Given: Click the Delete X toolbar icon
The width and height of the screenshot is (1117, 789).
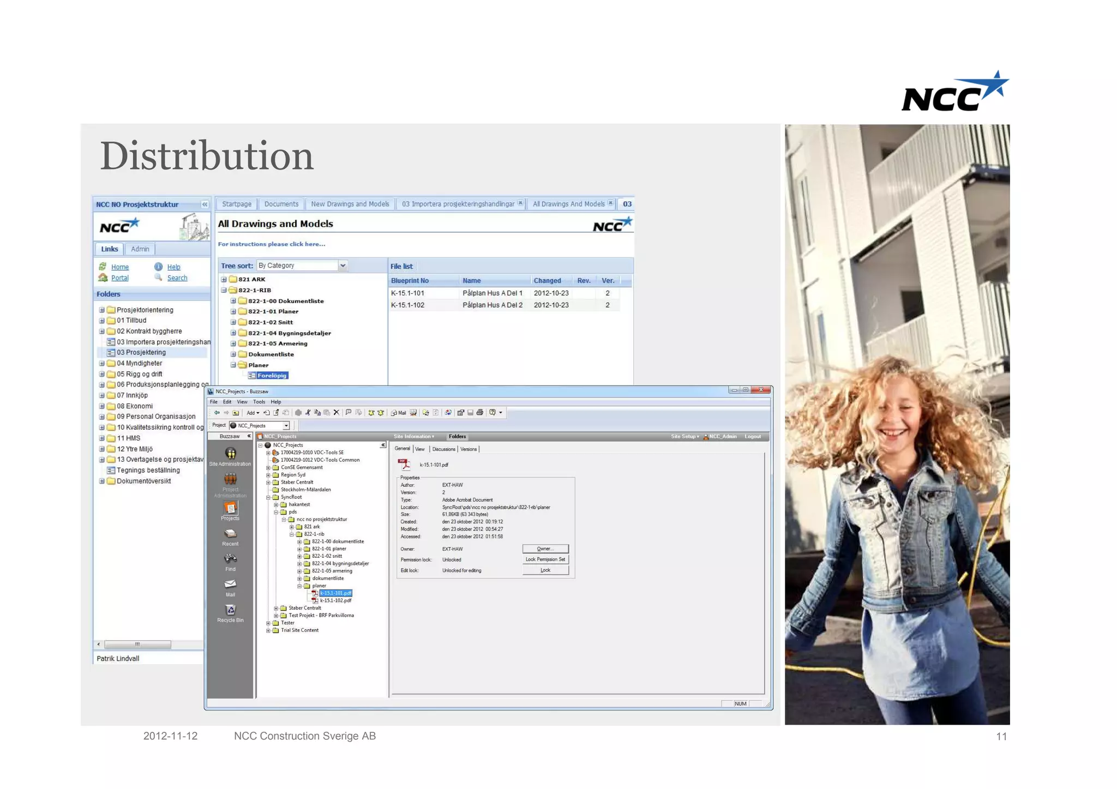Looking at the screenshot, I should pyautogui.click(x=336, y=413).
